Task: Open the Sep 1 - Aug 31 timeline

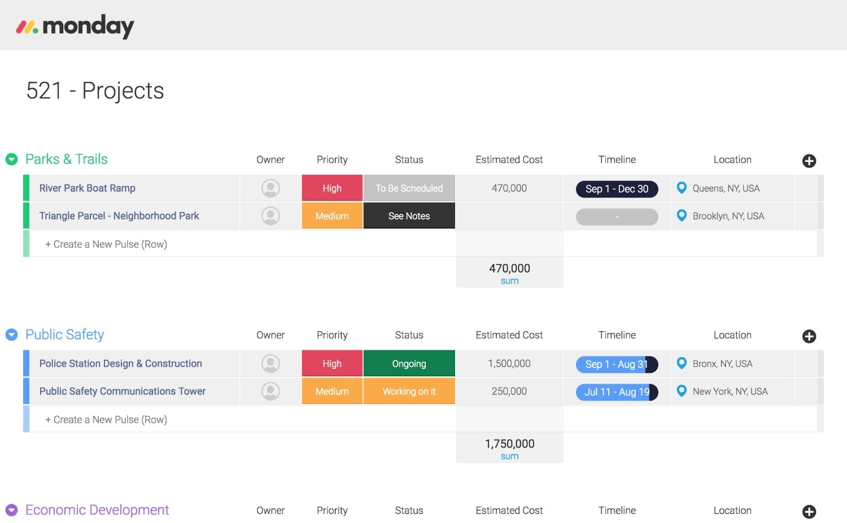Action: tap(617, 364)
